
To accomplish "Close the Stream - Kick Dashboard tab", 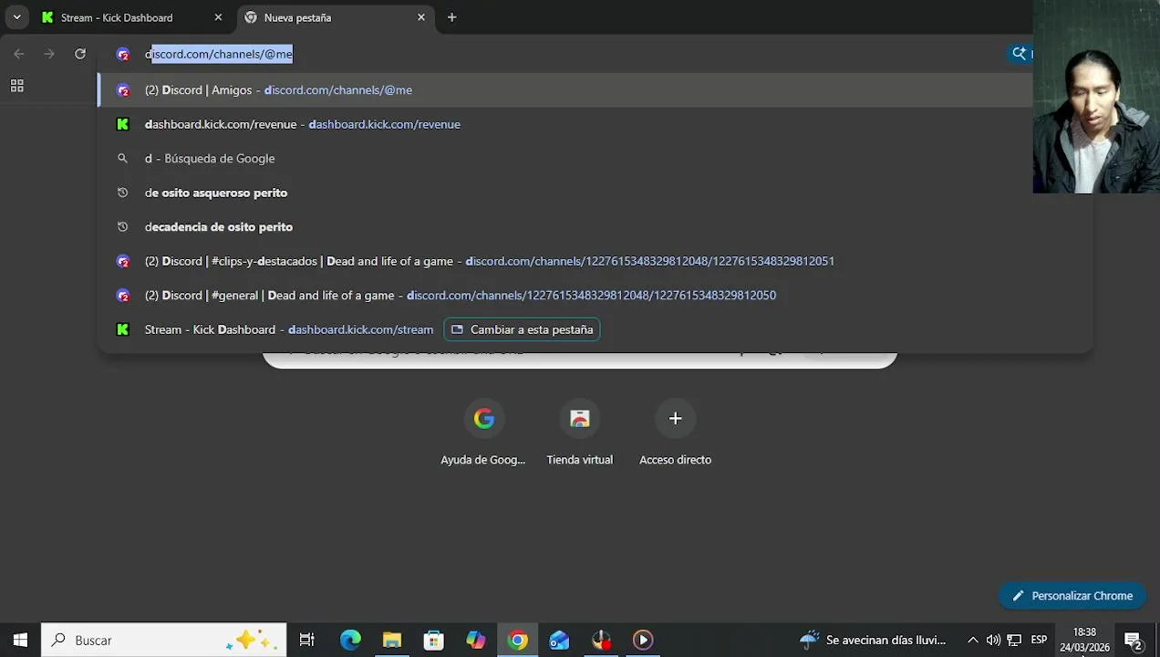I will pyautogui.click(x=218, y=17).
